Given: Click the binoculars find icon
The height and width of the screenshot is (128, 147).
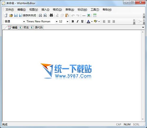Looking at the screenshot, I should (x=51, y=15).
